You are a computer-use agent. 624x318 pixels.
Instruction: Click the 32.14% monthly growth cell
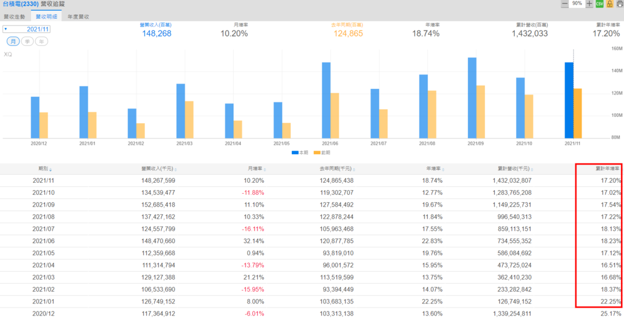pyautogui.click(x=254, y=241)
